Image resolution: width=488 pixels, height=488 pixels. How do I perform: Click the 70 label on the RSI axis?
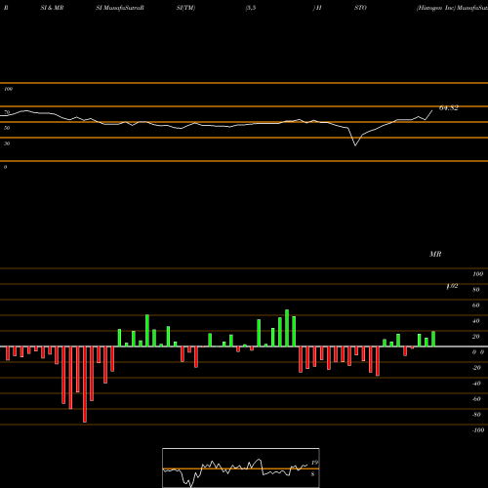(7, 112)
